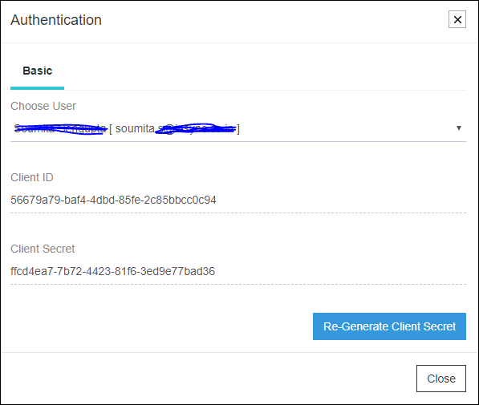Click the Re-Generate Client Secret button

tap(389, 326)
